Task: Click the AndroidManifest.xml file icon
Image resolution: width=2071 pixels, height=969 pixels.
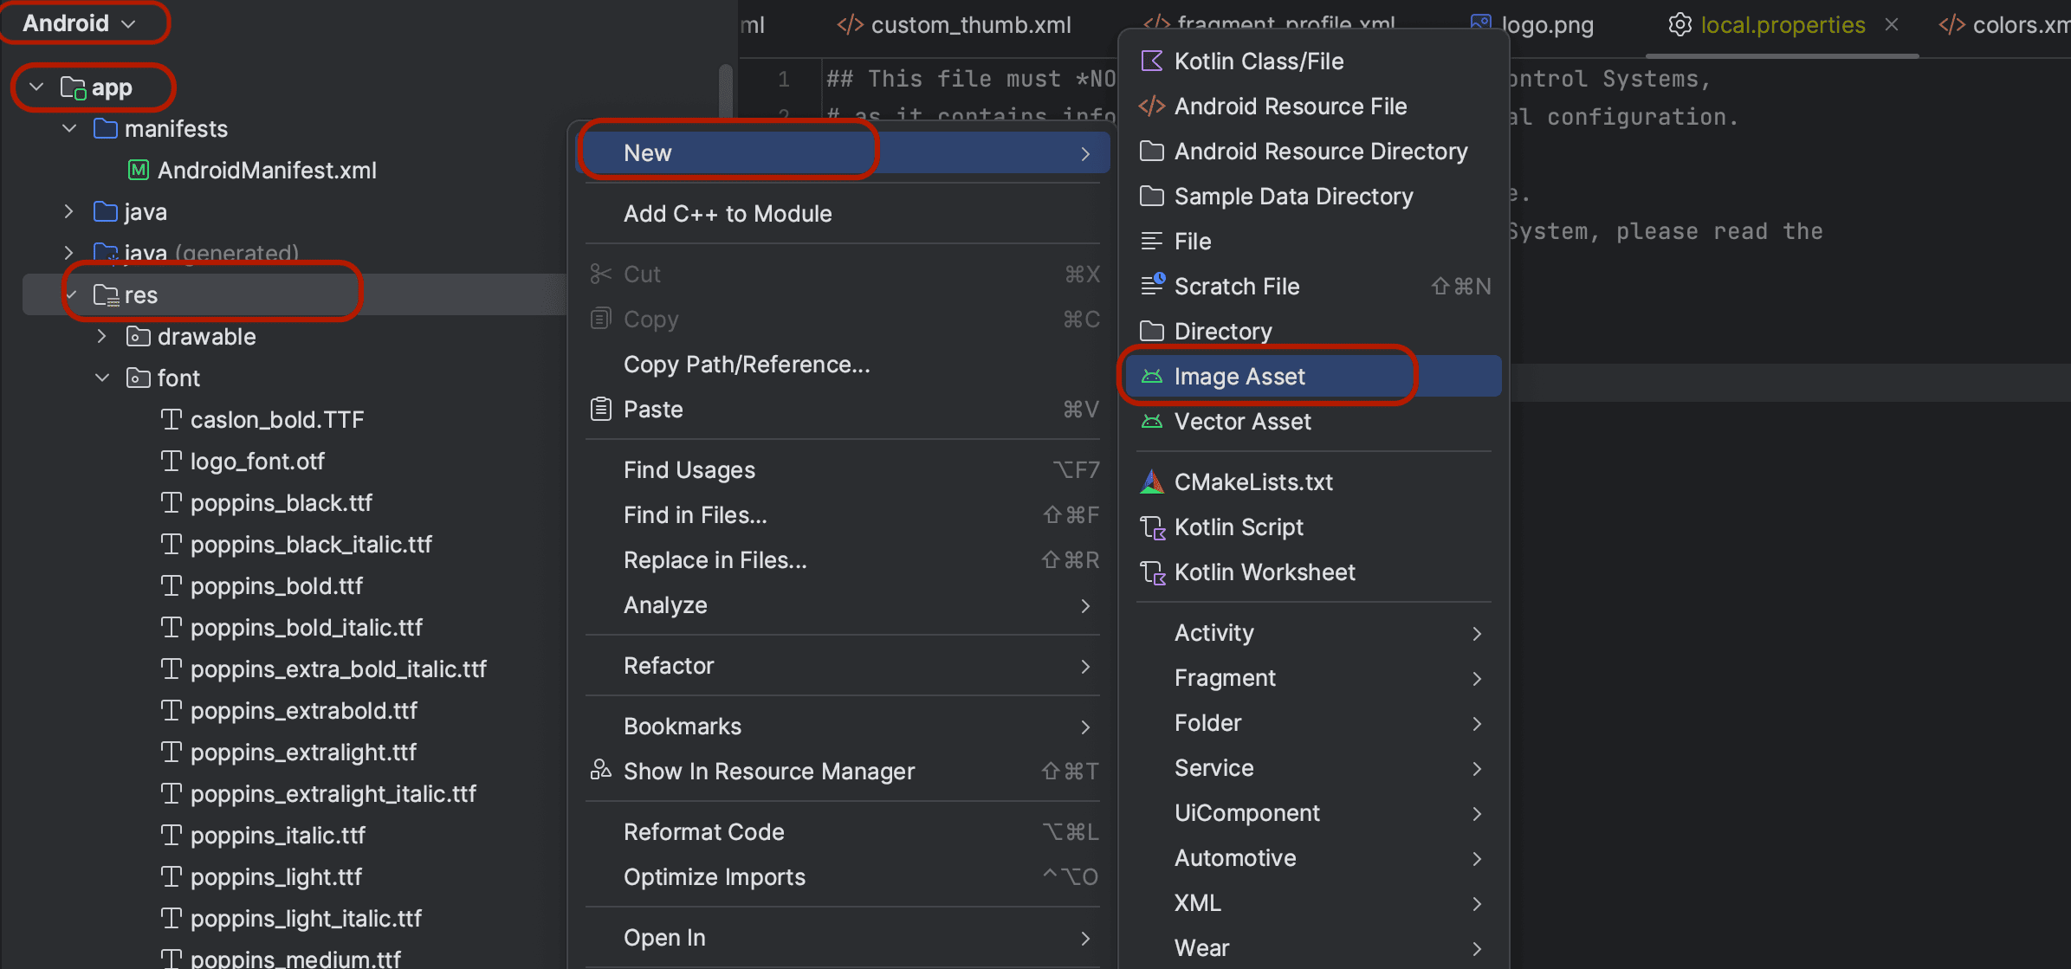Action: [x=138, y=171]
